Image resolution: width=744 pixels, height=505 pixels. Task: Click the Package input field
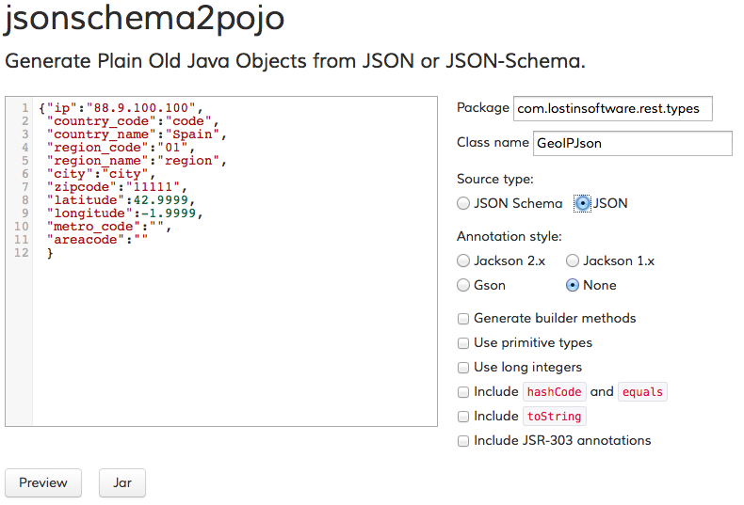[612, 108]
